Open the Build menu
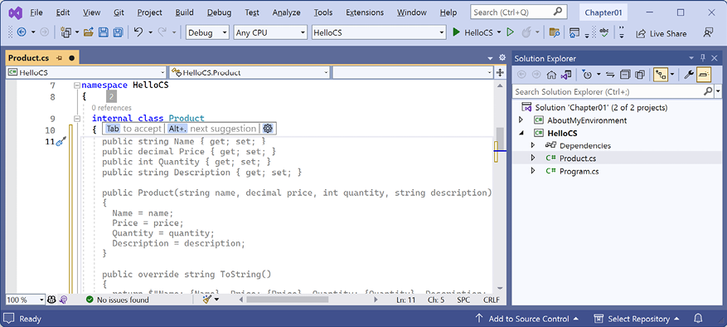727x327 pixels. tap(185, 12)
